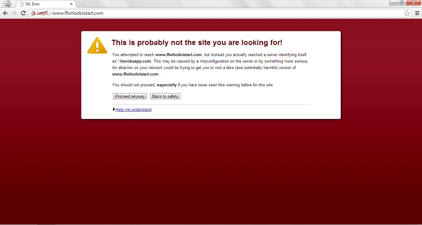Close the SSL Error tab
The width and height of the screenshot is (422, 225).
click(71, 4)
